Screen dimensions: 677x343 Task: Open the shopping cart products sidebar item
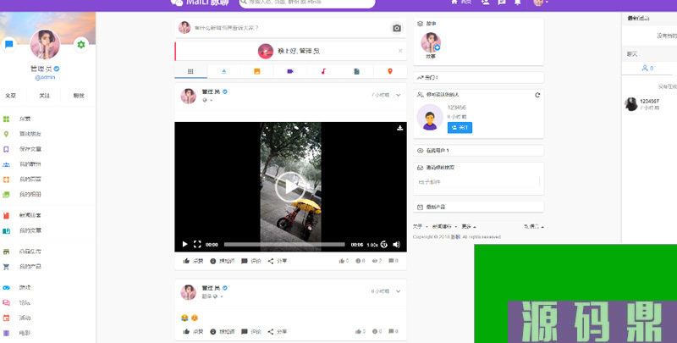click(6, 267)
